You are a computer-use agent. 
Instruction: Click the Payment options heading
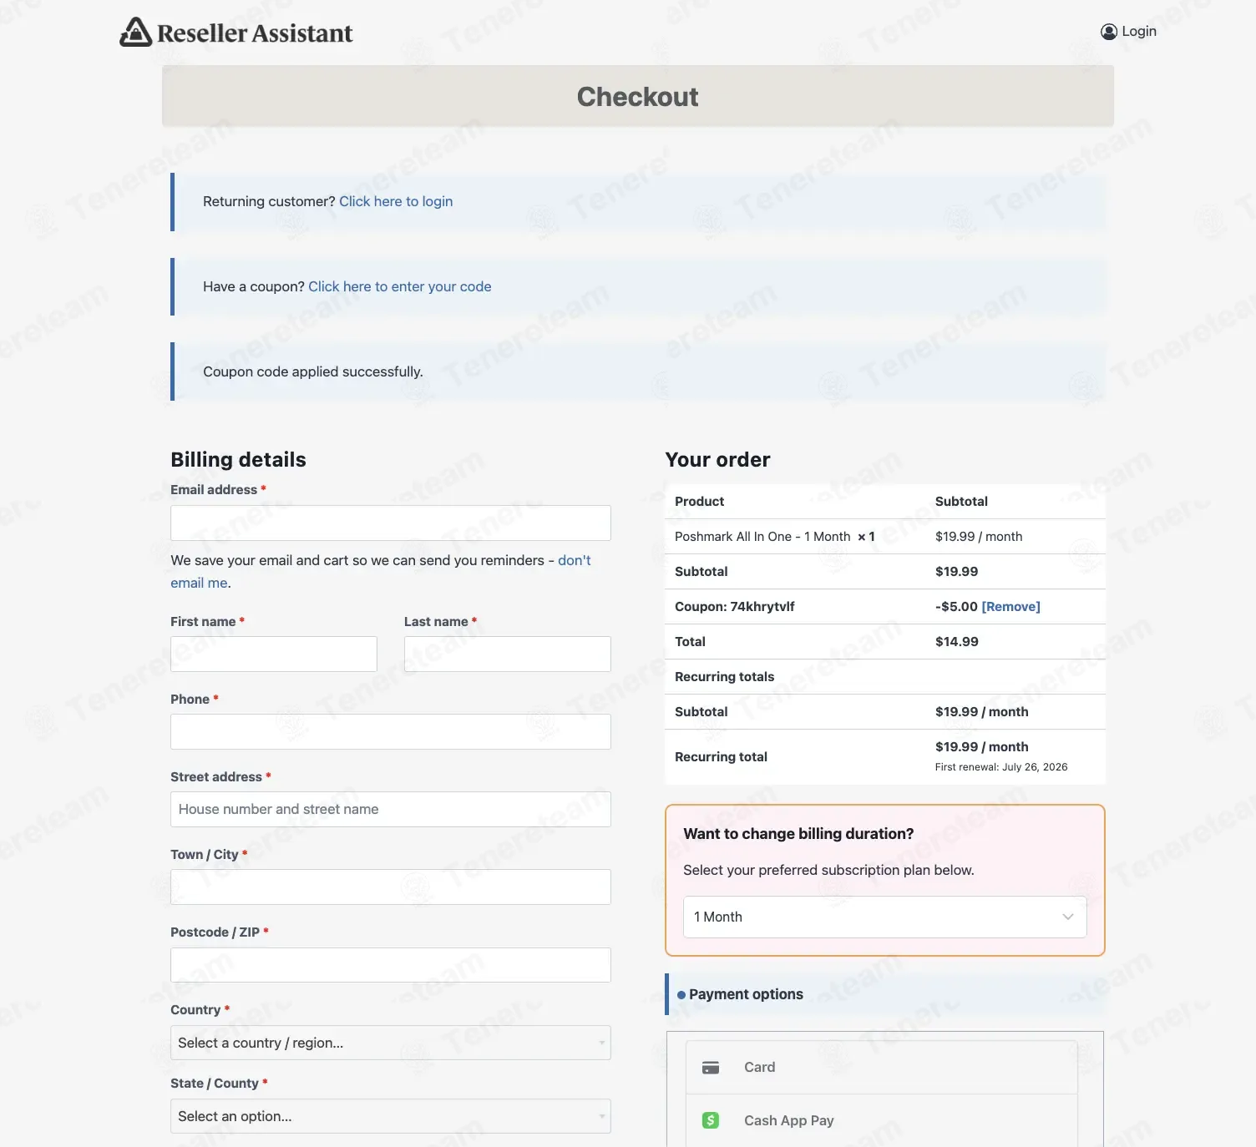click(x=746, y=994)
